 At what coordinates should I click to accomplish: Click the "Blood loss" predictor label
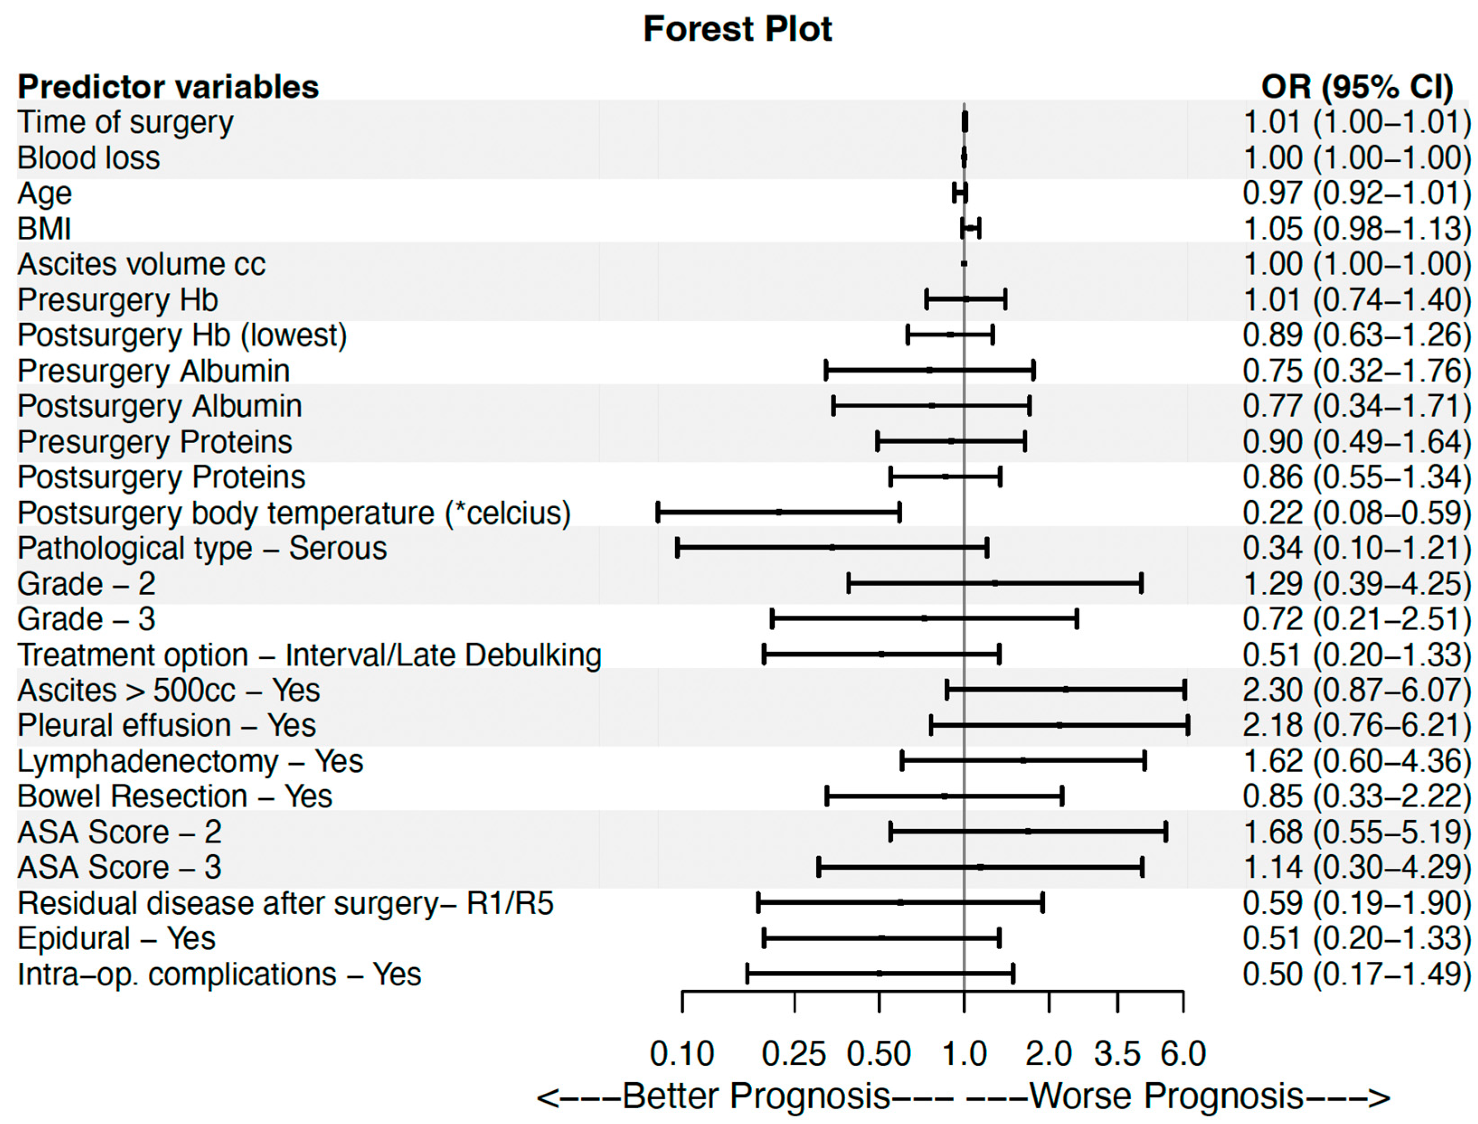coord(88,159)
